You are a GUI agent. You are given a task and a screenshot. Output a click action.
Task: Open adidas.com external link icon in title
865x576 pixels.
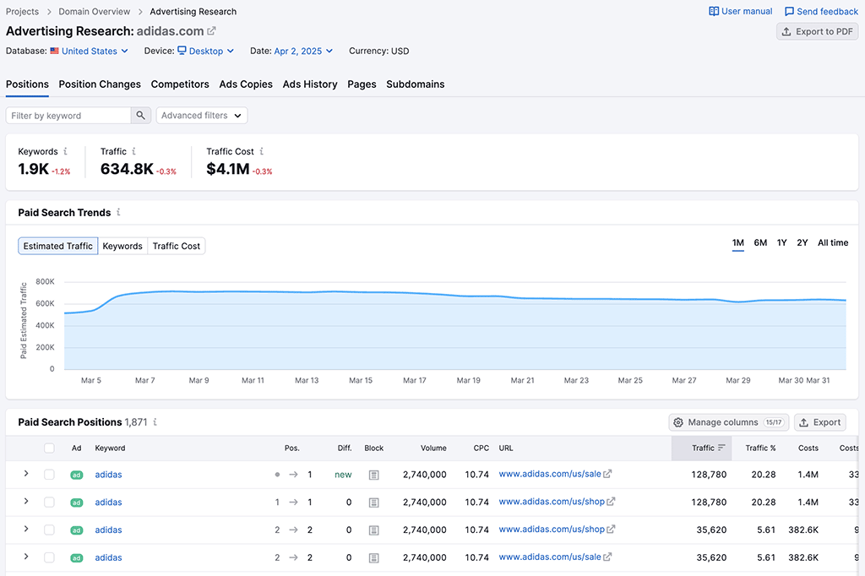pos(211,31)
